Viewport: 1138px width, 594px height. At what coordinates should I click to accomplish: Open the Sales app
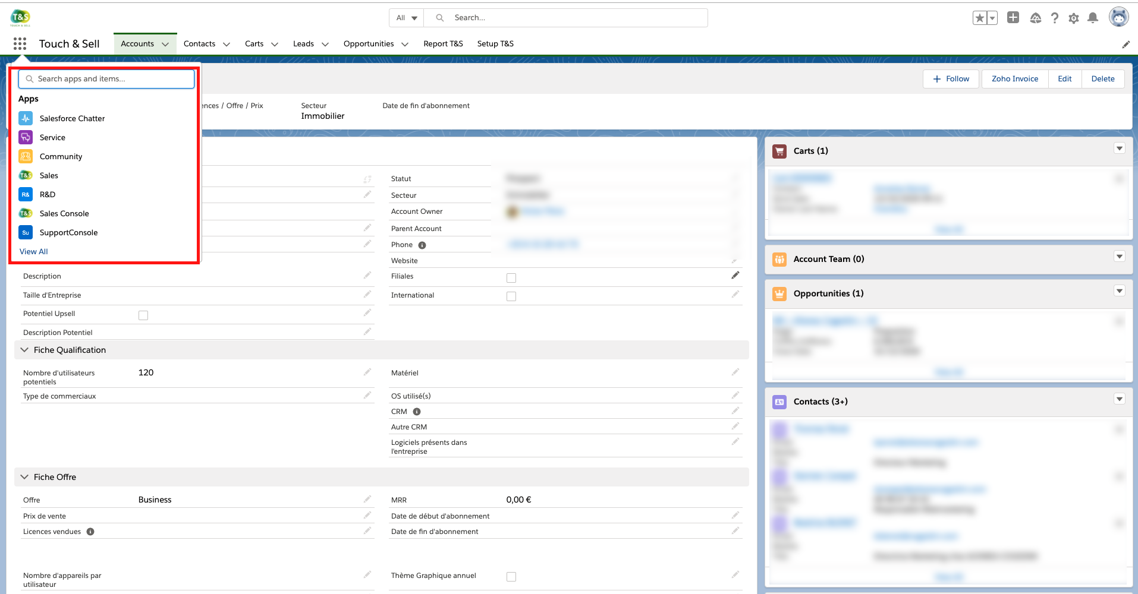[49, 176]
